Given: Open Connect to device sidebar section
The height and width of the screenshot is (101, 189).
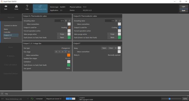Looking at the screenshot, I should point(11,26).
